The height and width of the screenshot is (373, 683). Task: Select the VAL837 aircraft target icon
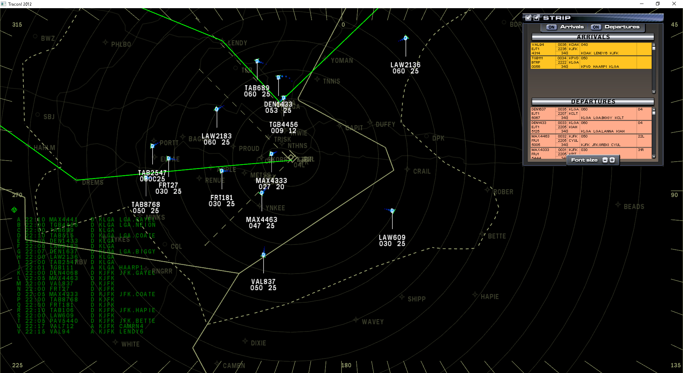[264, 255]
